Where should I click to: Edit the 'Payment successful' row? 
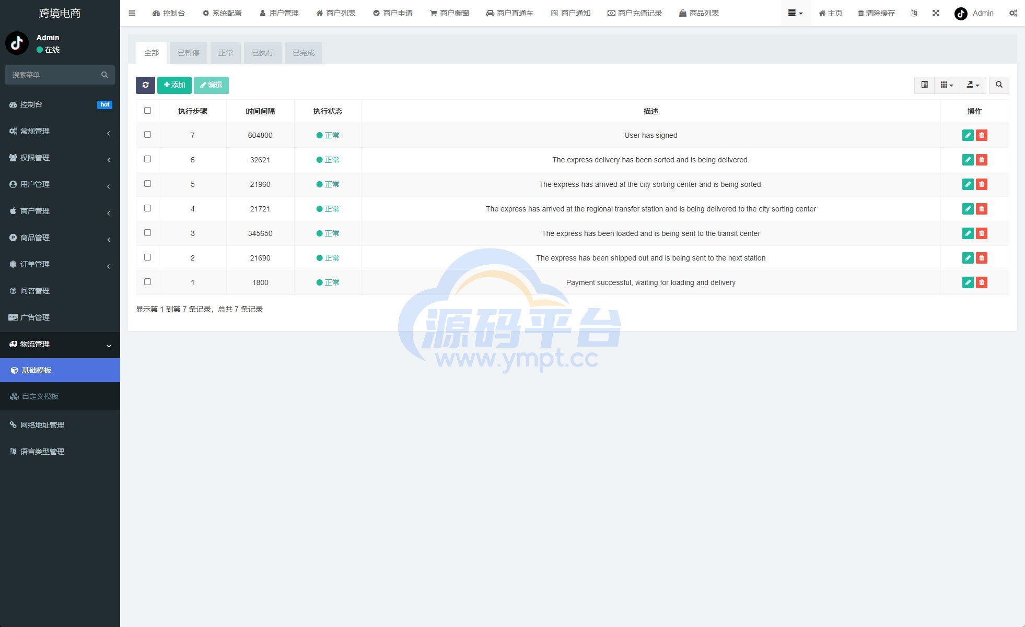(968, 282)
